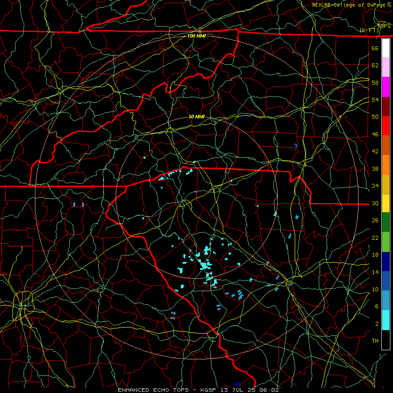Click the dark green legend swatch near 26
This screenshot has height=393, width=393.
click(386, 222)
